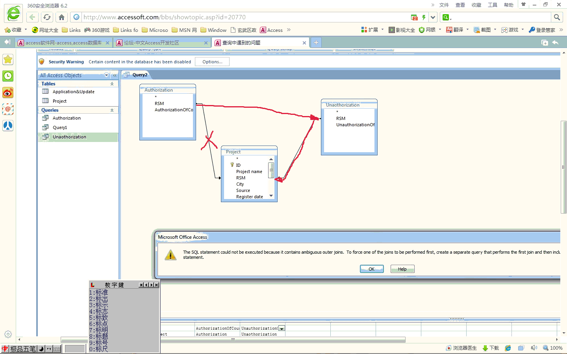This screenshot has height=354, width=567.
Task: Click the home page icon
Action: click(x=61, y=17)
